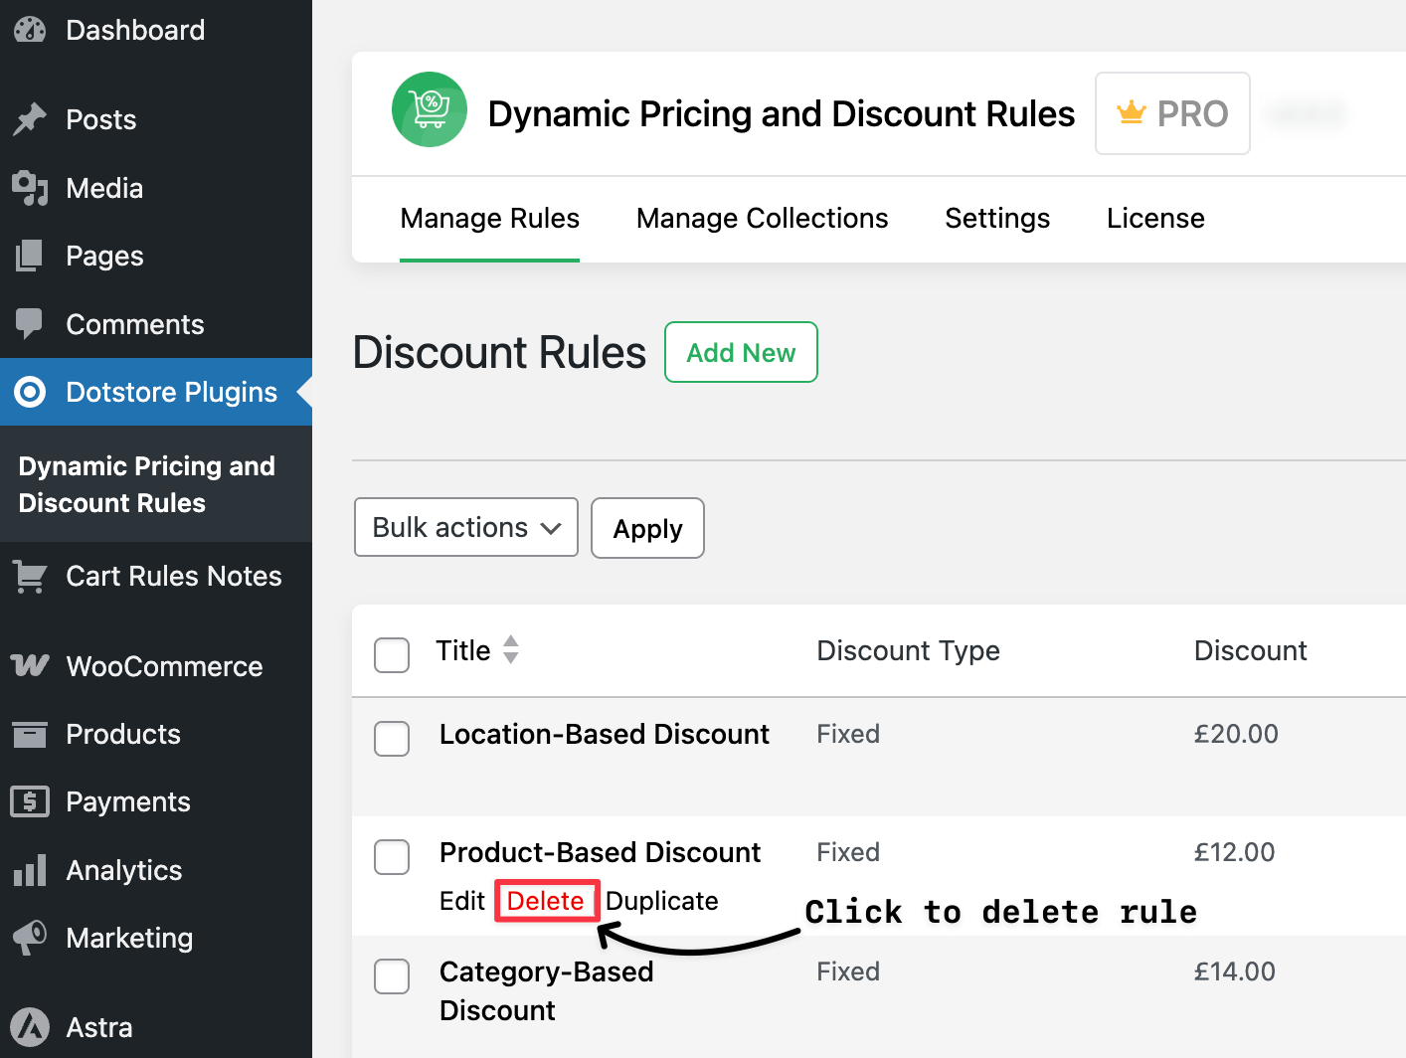Screen dimensions: 1406x1058
Task: Click the Comments speech bubble icon
Action: tap(30, 324)
